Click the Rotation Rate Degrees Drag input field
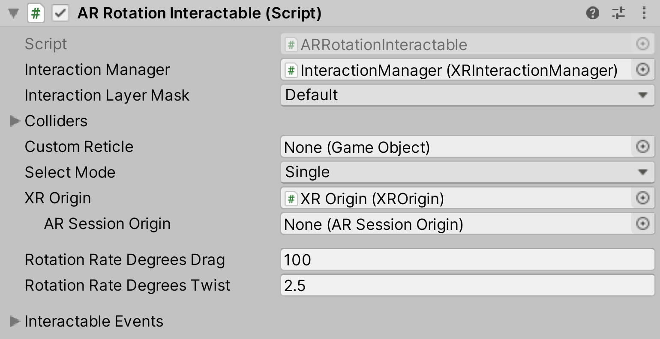Viewport: 660px width, 339px height. 429,259
